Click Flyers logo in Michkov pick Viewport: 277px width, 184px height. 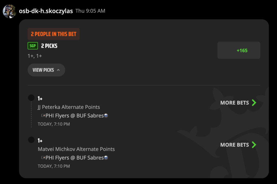pos(43,158)
